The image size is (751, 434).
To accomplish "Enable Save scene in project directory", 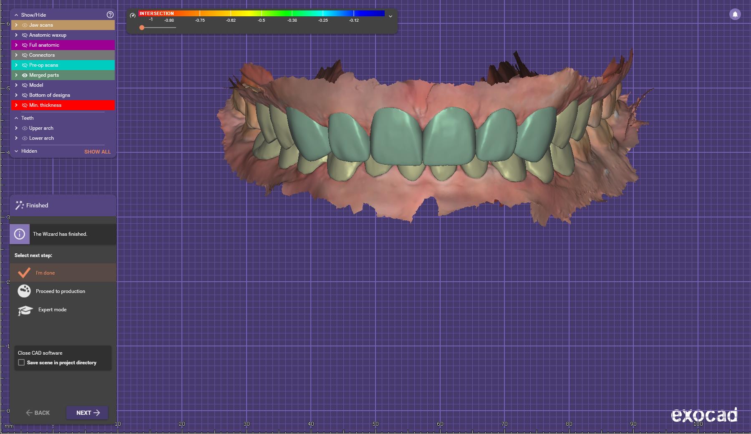I will pyautogui.click(x=21, y=363).
